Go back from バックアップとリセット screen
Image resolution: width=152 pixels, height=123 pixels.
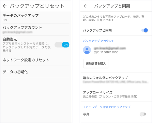tap(5, 6)
